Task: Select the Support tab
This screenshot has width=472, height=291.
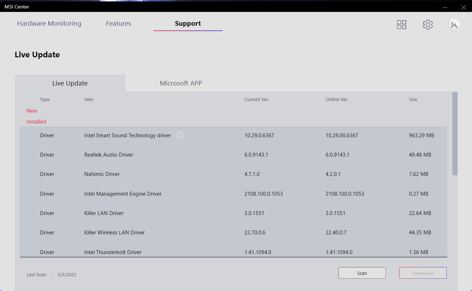Action: pyautogui.click(x=188, y=24)
